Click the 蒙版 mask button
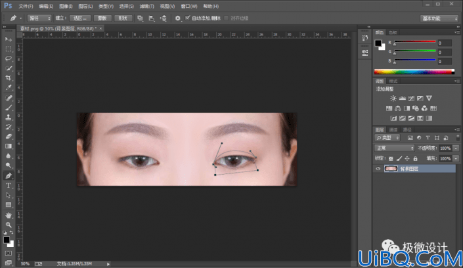463x268 pixels. [x=102, y=18]
